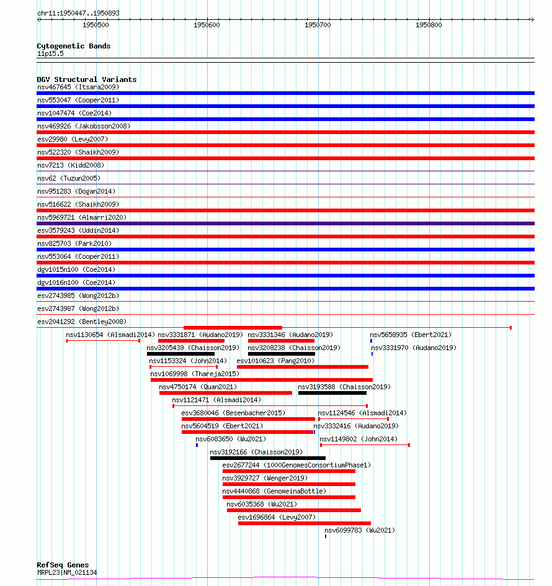The image size is (552, 586).
Task: Click nsv3193588 (Chaisson2019) label
Action: 344,387
